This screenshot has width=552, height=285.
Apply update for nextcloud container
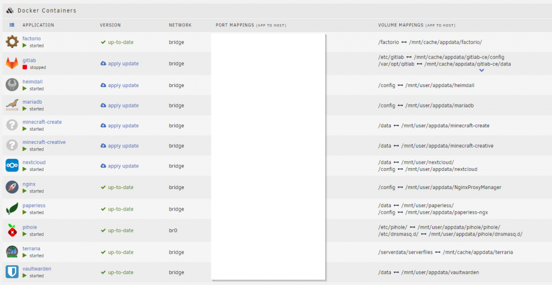click(x=120, y=166)
